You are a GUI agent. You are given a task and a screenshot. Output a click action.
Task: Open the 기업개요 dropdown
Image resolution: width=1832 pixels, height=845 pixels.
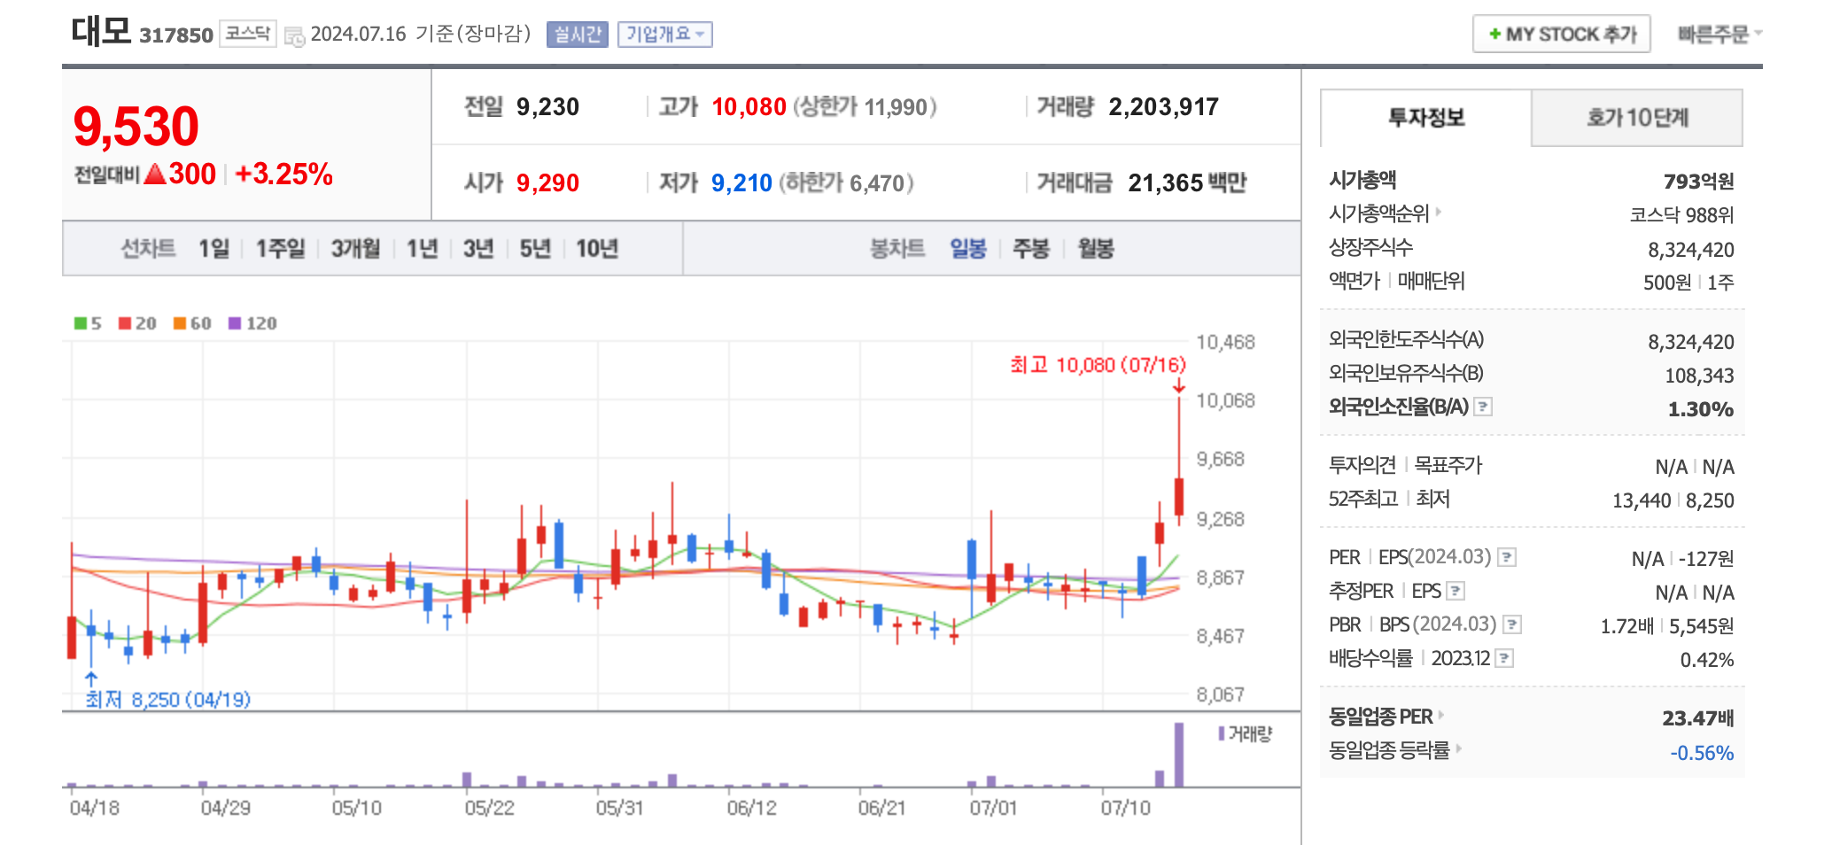click(x=664, y=35)
